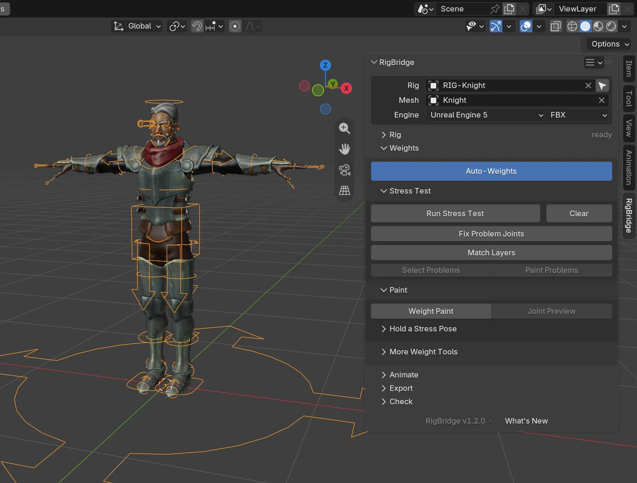This screenshot has width=637, height=483.
Task: Open the FBX format dropdown
Action: [x=578, y=115]
